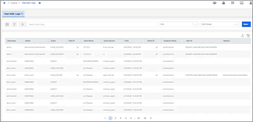The height and width of the screenshot is (122, 253).
Task: Click the User Auth. Logs breadcrumb
Action: 29,3
